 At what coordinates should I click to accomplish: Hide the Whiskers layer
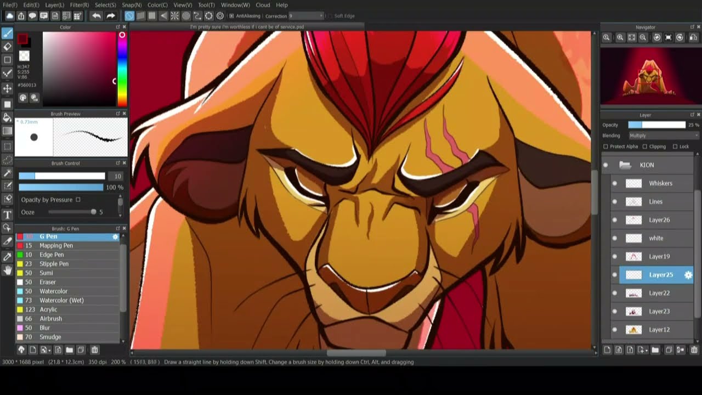tap(614, 183)
